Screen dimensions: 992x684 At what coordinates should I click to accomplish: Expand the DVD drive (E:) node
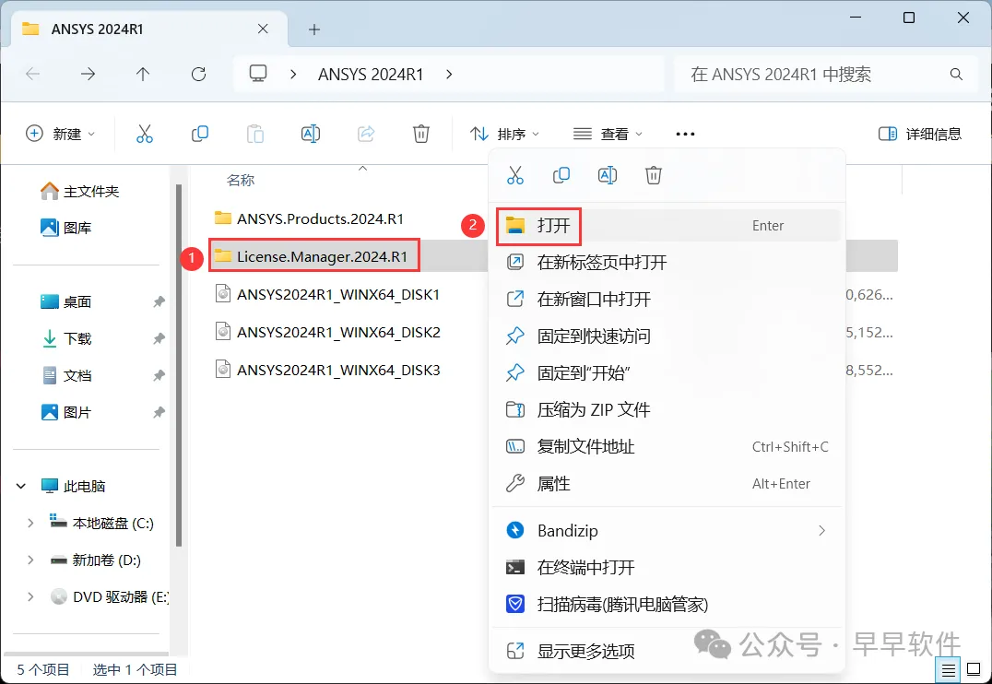[30, 596]
